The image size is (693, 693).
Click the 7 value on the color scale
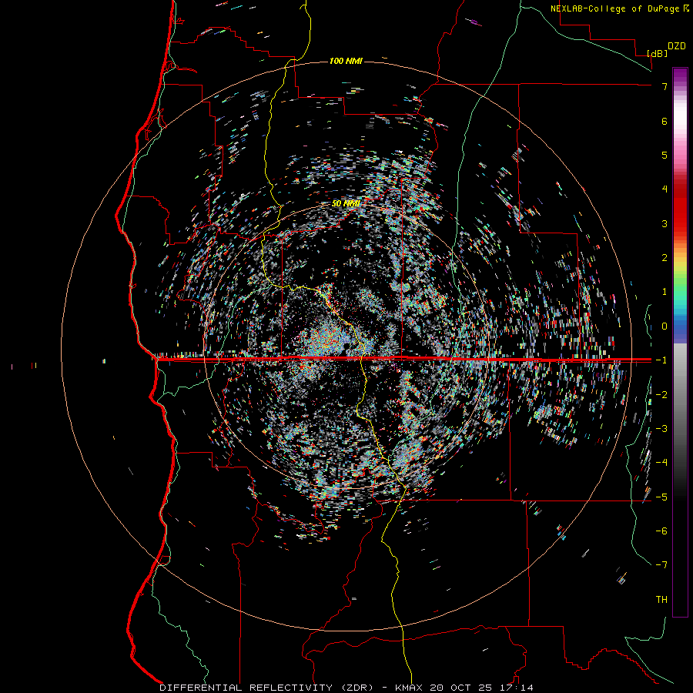click(665, 86)
